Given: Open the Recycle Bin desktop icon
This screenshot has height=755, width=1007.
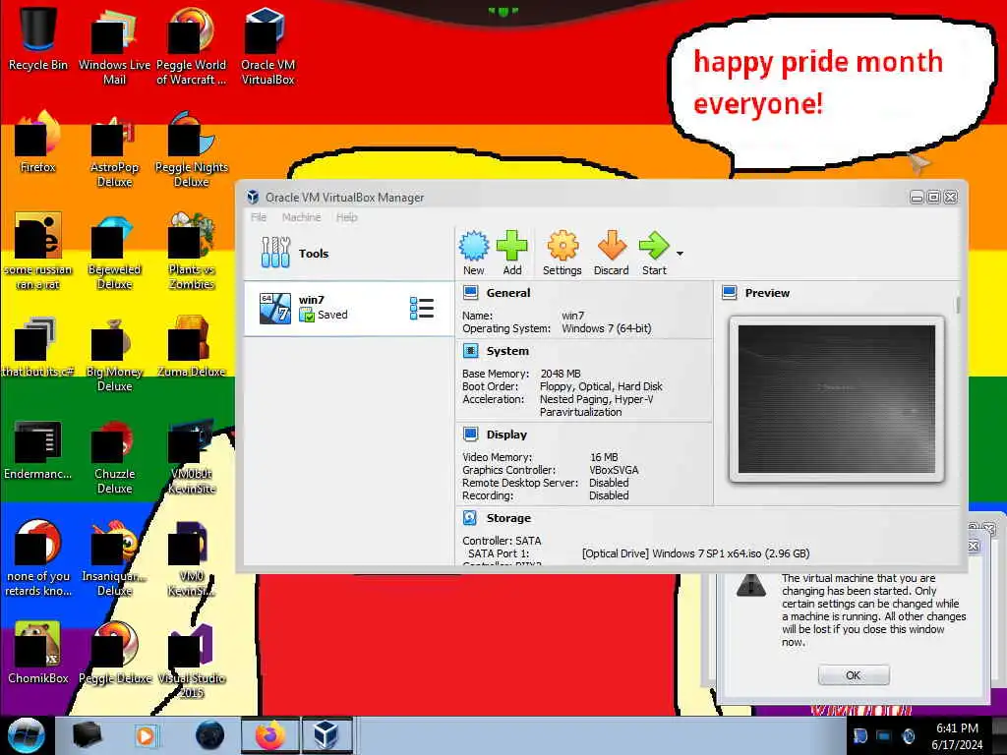Looking at the screenshot, I should point(38,38).
